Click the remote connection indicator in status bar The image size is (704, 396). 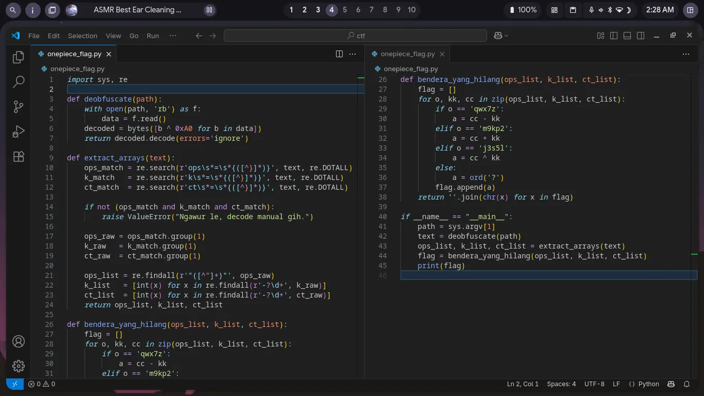tap(14, 384)
